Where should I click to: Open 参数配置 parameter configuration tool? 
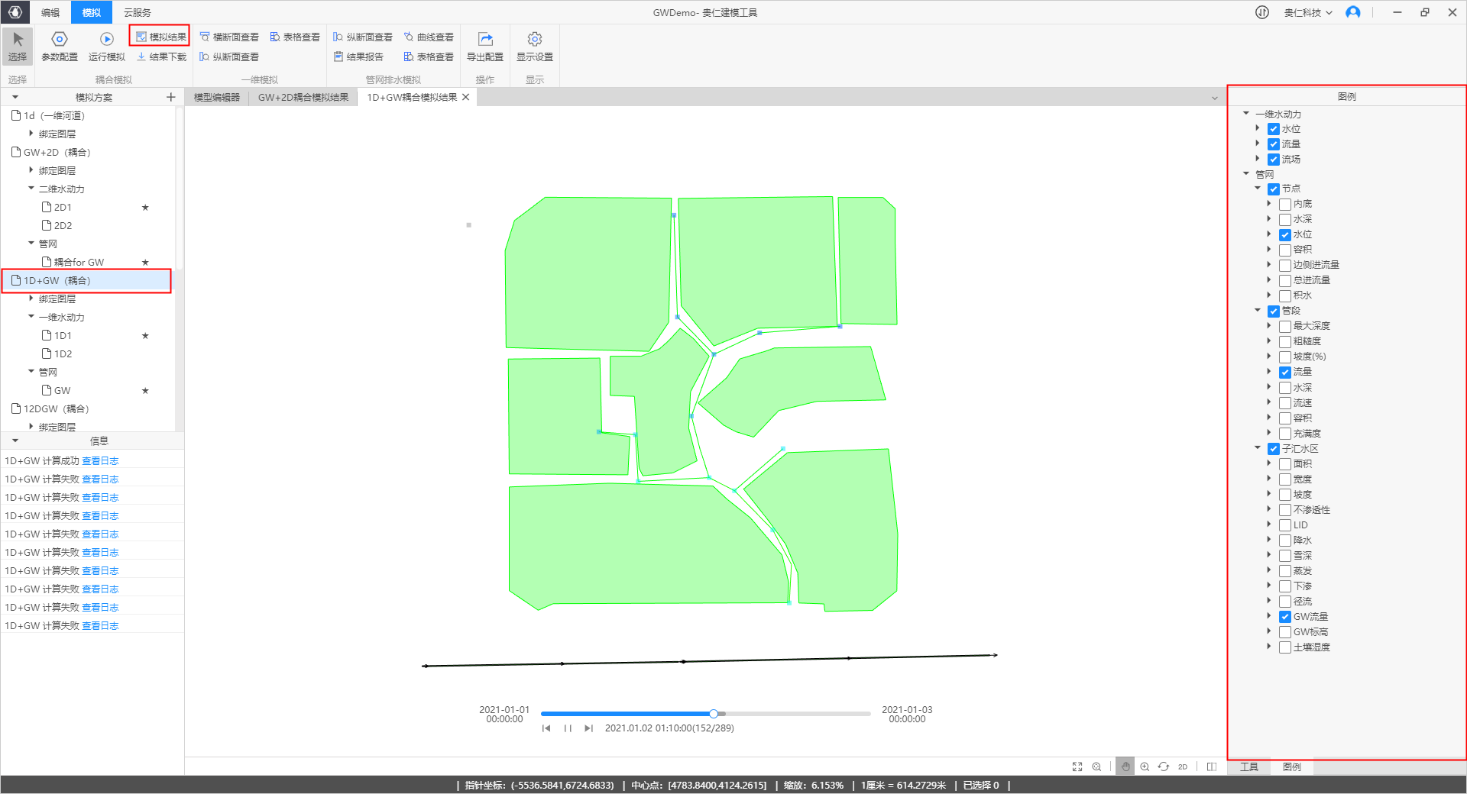(59, 46)
